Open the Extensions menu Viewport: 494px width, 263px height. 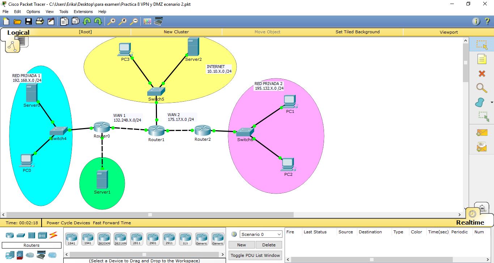pos(83,11)
